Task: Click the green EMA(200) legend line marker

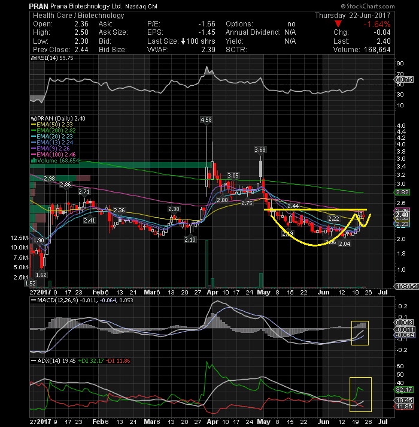Action: coord(34,131)
